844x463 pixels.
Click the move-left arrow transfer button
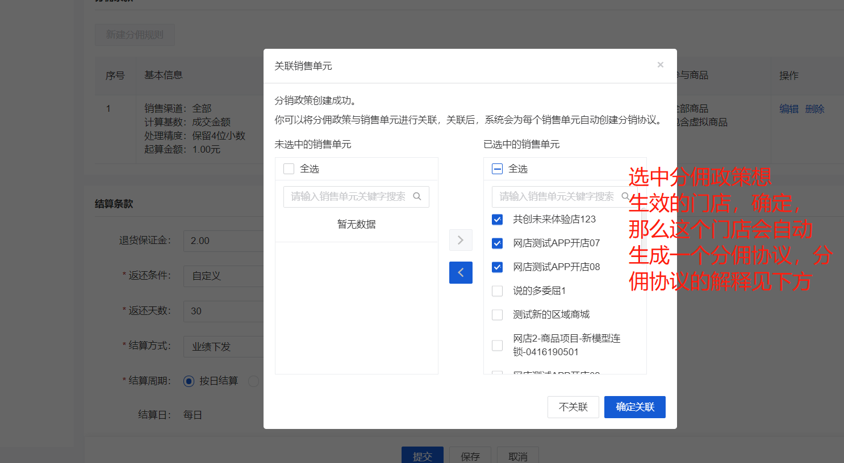[461, 273]
